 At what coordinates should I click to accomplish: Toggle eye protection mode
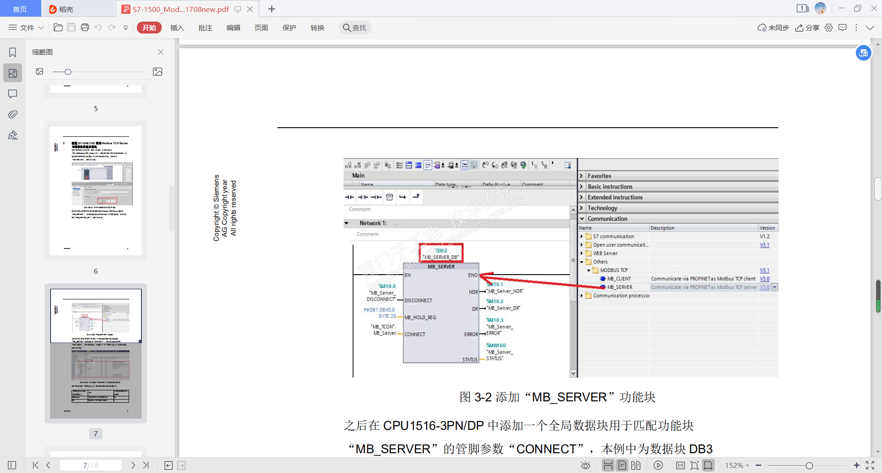pyautogui.click(x=585, y=465)
